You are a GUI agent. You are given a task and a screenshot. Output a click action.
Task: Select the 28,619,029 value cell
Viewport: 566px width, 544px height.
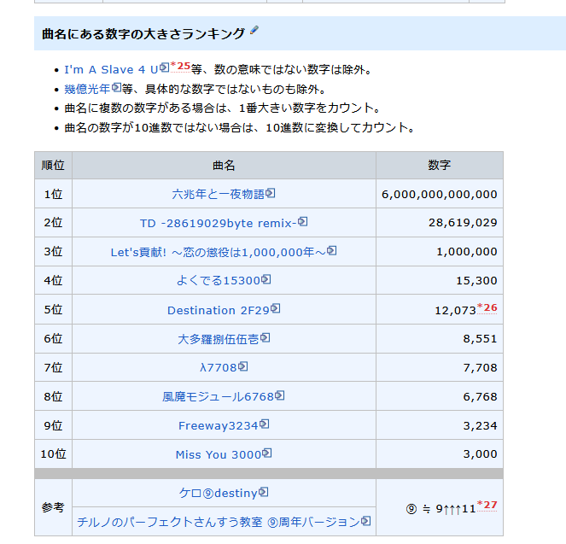[x=440, y=223]
